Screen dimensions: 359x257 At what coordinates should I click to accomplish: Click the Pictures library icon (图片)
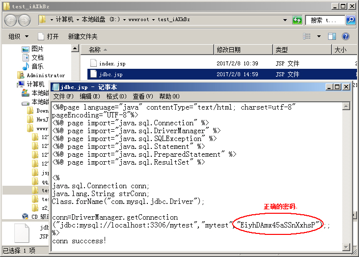[26, 49]
